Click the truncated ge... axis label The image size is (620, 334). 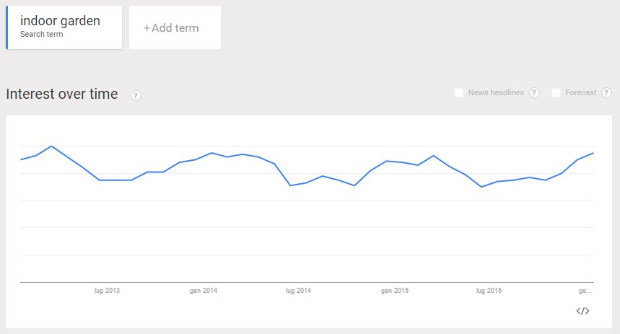585,291
